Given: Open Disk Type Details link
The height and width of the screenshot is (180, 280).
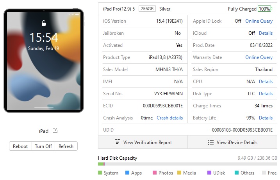Looking at the screenshot, I should point(266,94).
